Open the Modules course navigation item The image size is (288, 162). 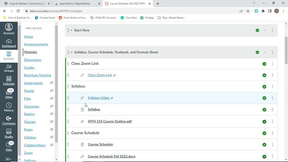point(30,52)
